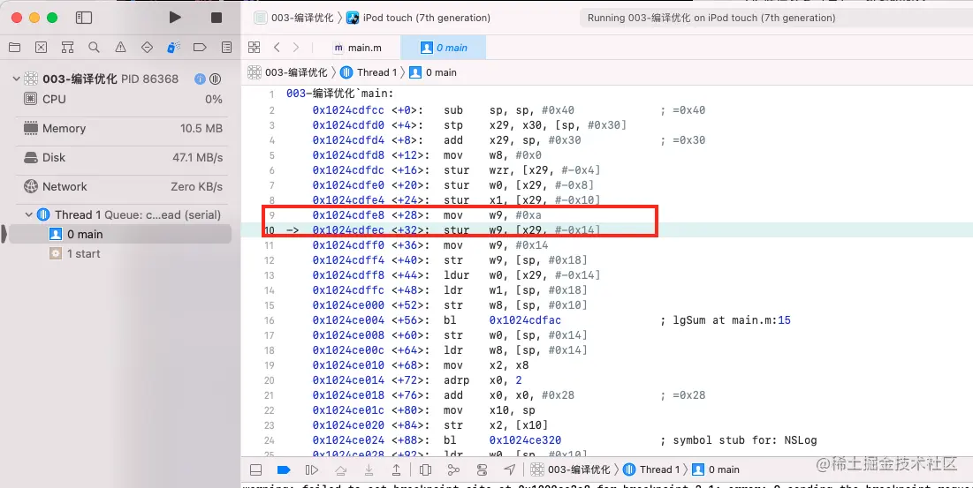Open 003-编译优化 in the editor jump bar
Screen dimensions: 973x488
288,72
